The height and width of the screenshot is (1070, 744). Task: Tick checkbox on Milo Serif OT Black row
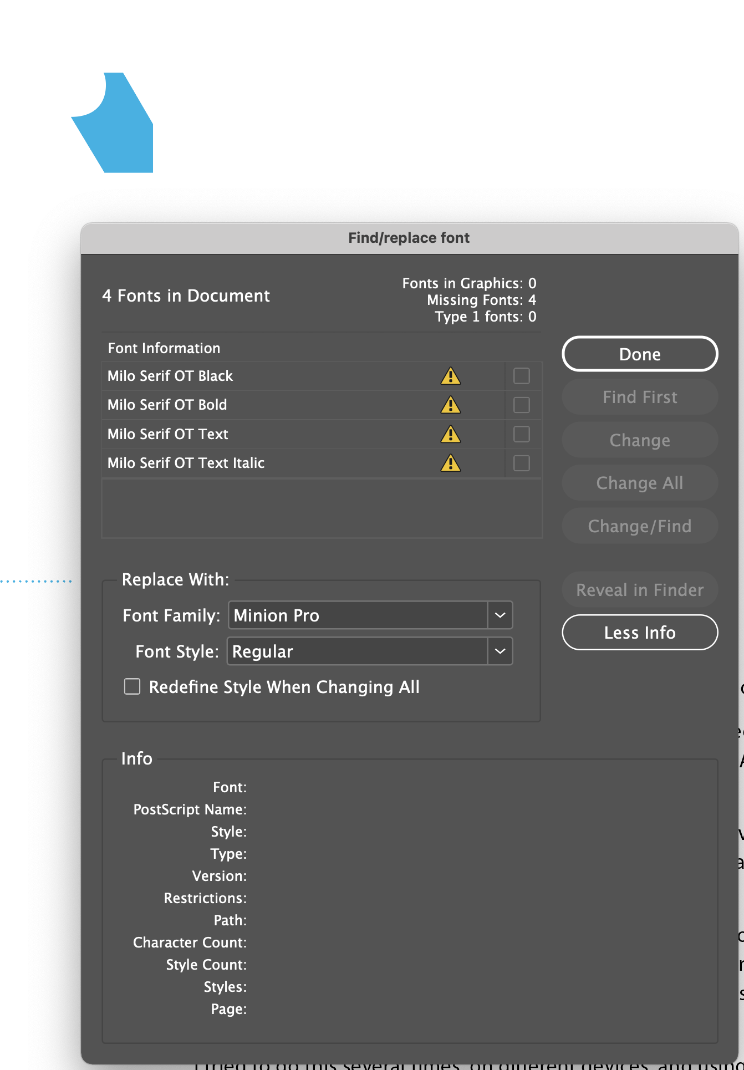522,376
